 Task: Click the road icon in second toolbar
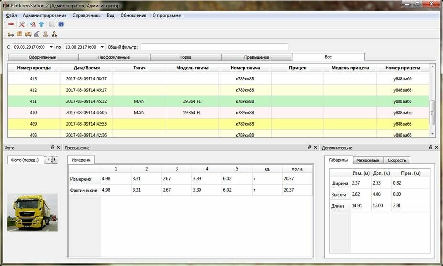36,34
